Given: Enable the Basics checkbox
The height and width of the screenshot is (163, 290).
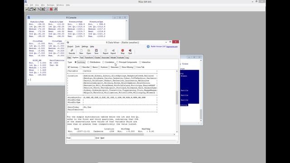Looking at the screenshot, I should pos(91,67).
